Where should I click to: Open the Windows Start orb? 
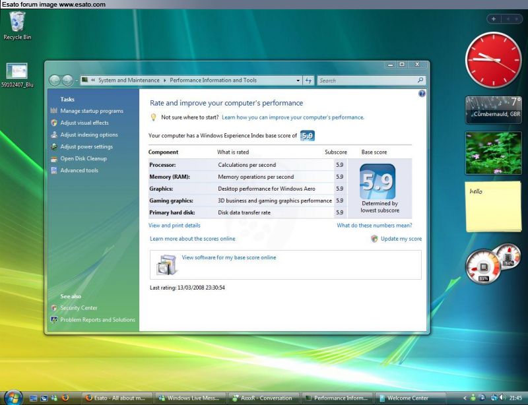click(x=13, y=398)
